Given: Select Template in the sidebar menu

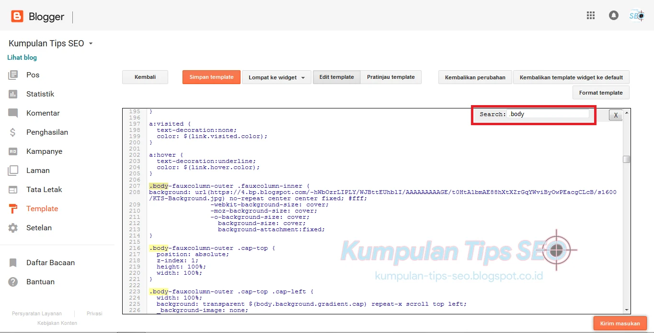Looking at the screenshot, I should coord(43,208).
